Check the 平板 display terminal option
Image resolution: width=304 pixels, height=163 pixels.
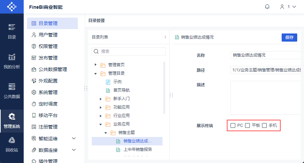click(x=247, y=125)
